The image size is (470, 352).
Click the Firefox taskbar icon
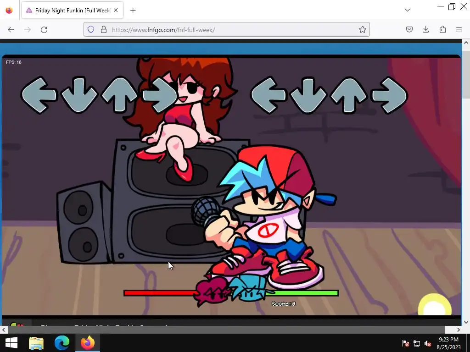pyautogui.click(x=88, y=343)
